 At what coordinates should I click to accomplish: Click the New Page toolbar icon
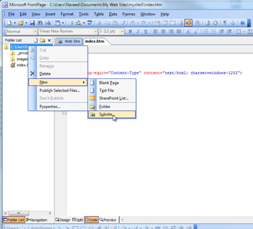click(9, 23)
